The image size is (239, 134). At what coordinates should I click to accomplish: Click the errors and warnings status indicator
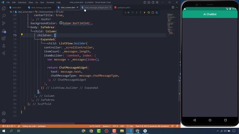(9, 126)
